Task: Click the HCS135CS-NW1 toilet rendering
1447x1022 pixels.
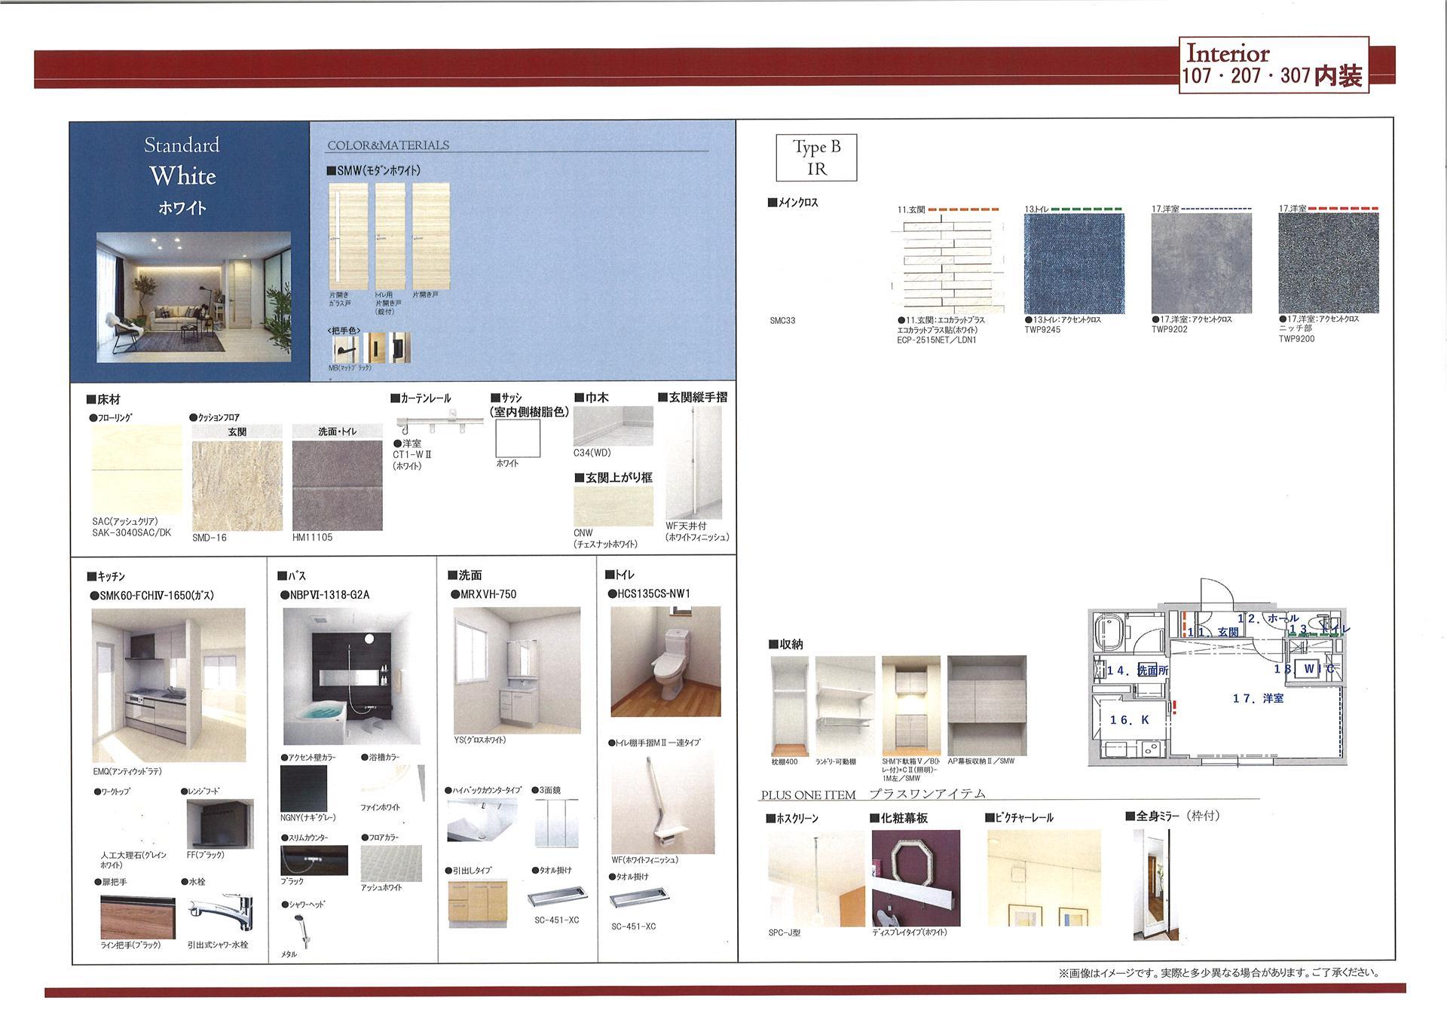Action: [665, 661]
